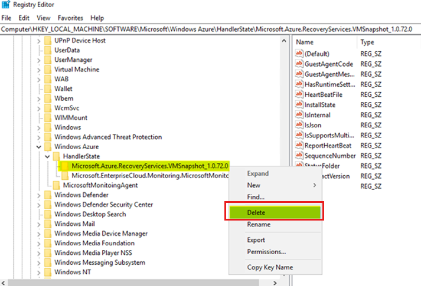Select the WcmSvc key
Image resolution: width=421 pixels, height=286 pixels.
coord(67,108)
